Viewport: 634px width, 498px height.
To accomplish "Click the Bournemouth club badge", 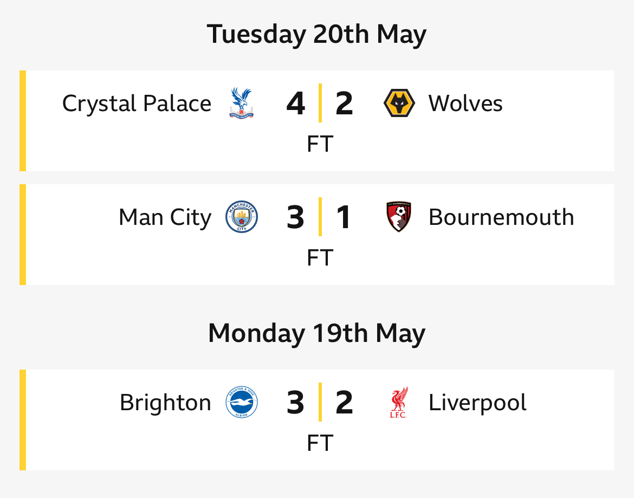I will pos(399,217).
